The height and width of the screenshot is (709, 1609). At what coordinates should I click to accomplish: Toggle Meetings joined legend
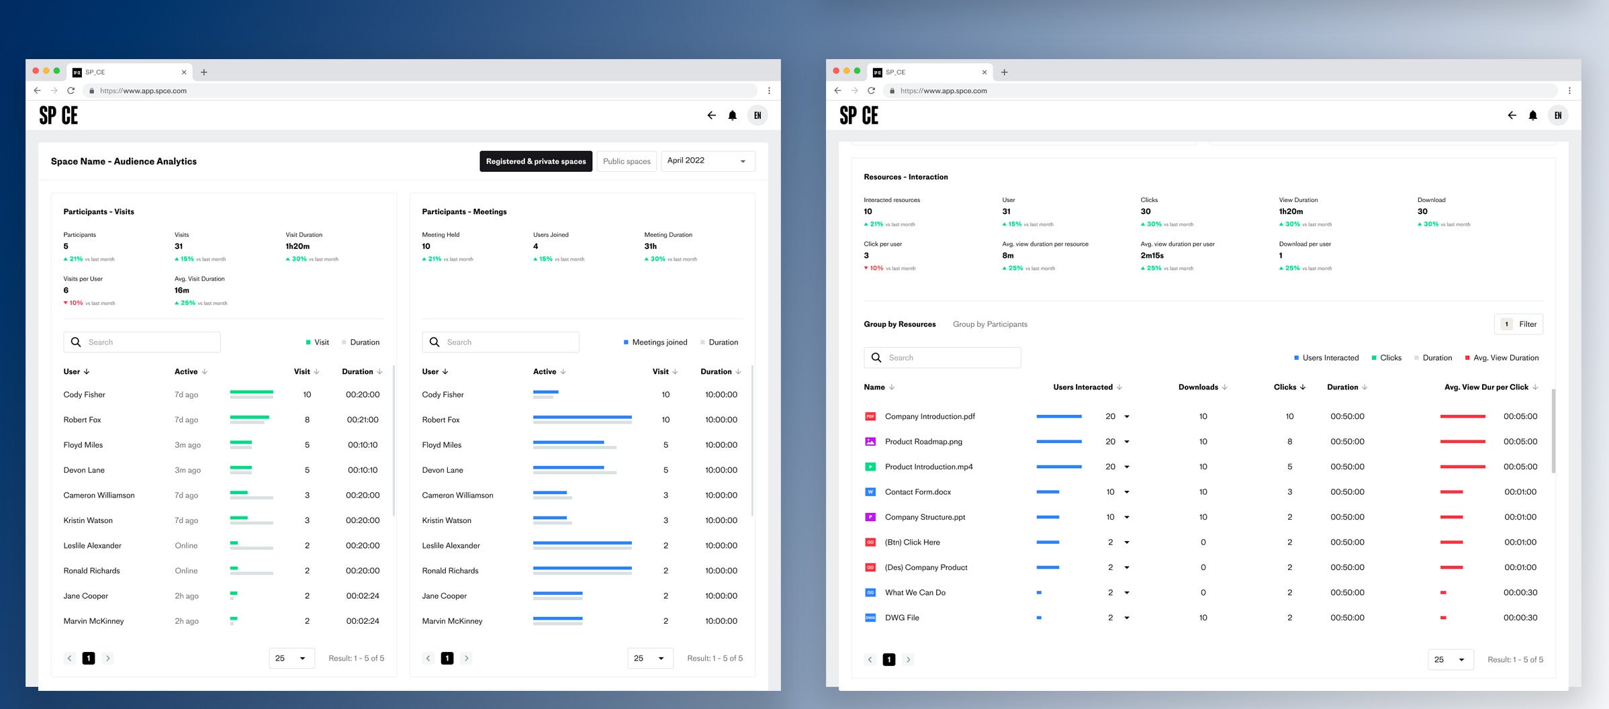pos(655,342)
